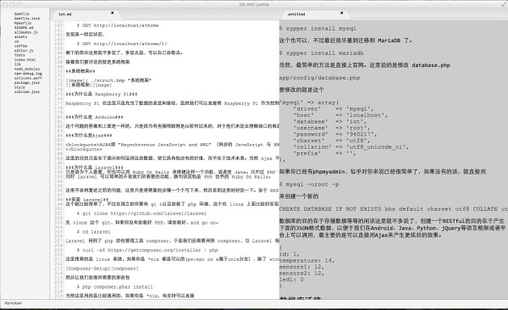Click the '$ cd laravel' line
508x310 pixels.
point(94,232)
